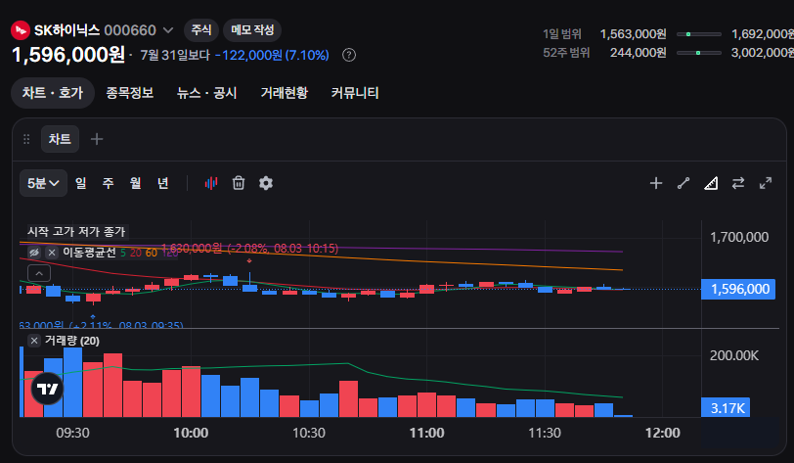The image size is (794, 463).
Task: Open 메모 작성 to write a memo
Action: click(252, 30)
